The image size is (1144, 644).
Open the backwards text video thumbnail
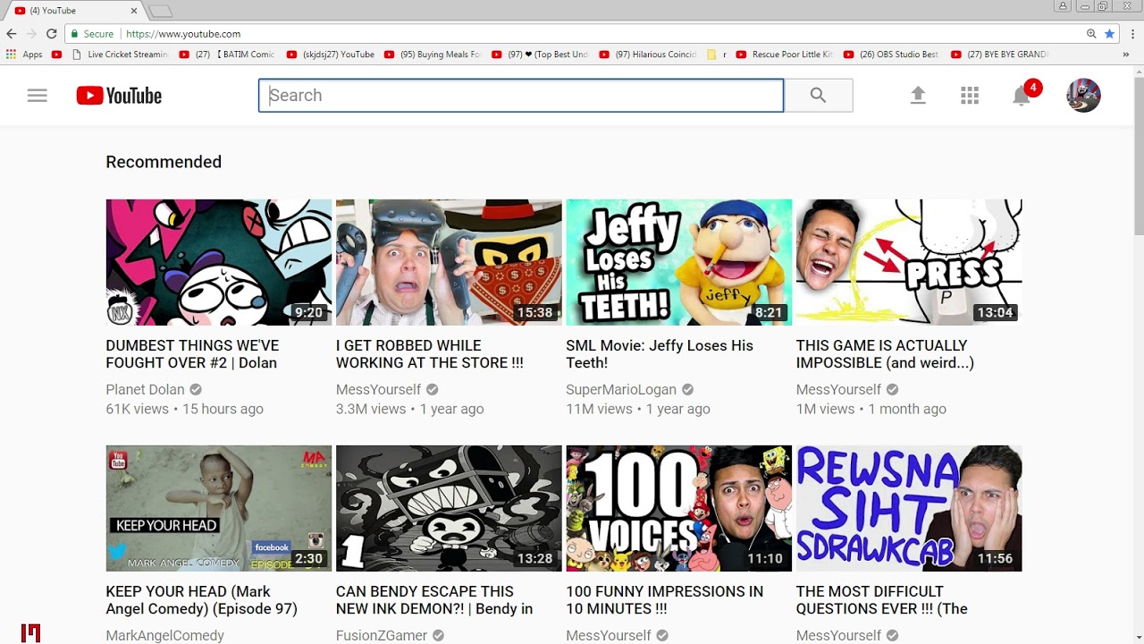tap(909, 508)
